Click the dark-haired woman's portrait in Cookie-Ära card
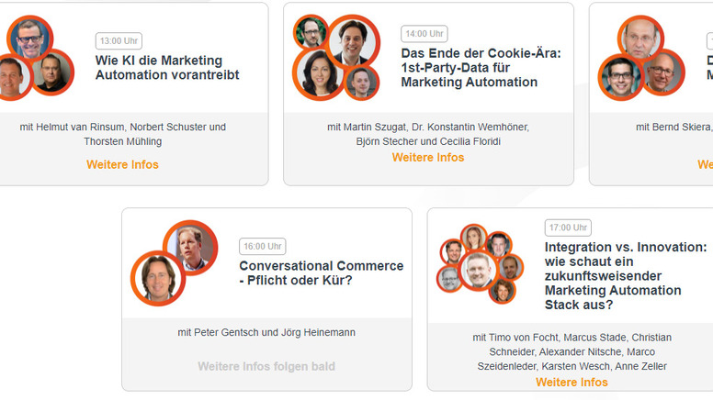Screen dimensions: 713x400 (317, 74)
